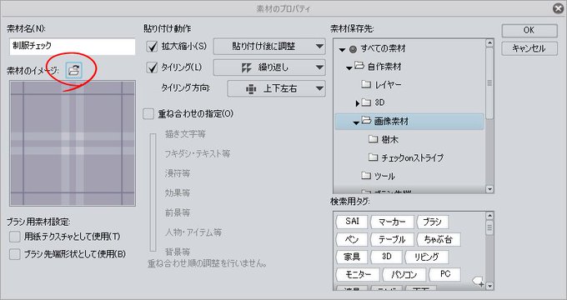Select the SAI search tag
This screenshot has width=567, height=300.
352,221
